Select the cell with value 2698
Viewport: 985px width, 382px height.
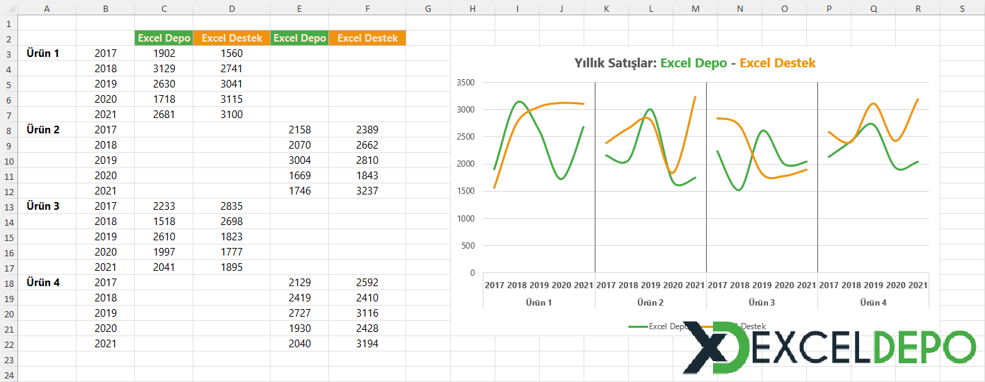pos(232,222)
